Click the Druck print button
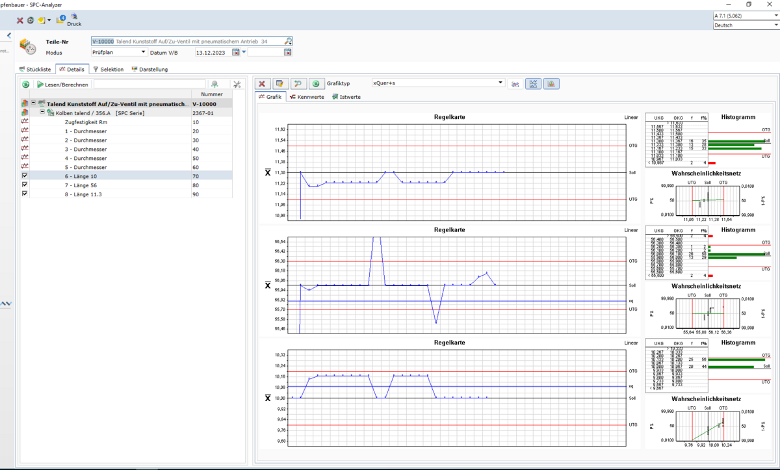The image size is (780, 470). 74,20
